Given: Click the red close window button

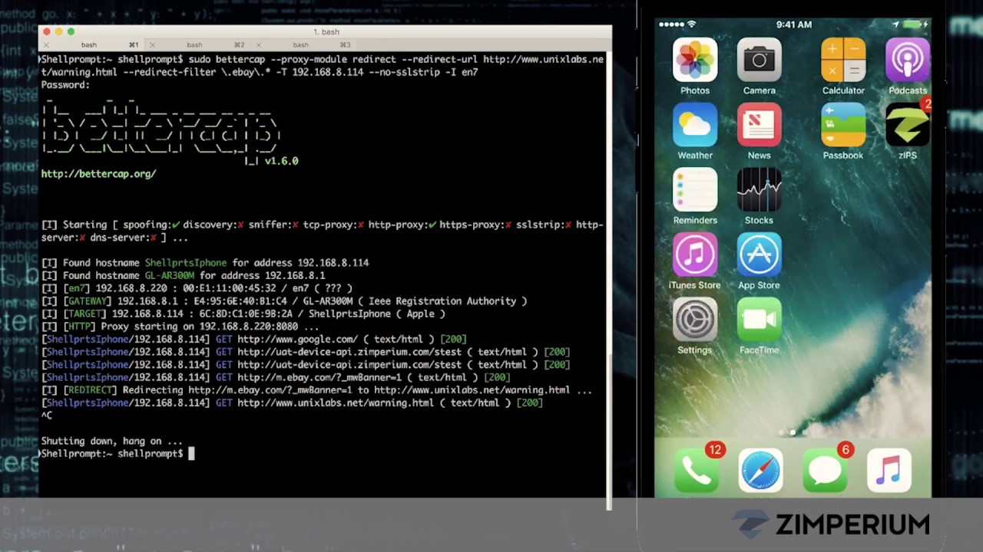Looking at the screenshot, I should [x=47, y=31].
